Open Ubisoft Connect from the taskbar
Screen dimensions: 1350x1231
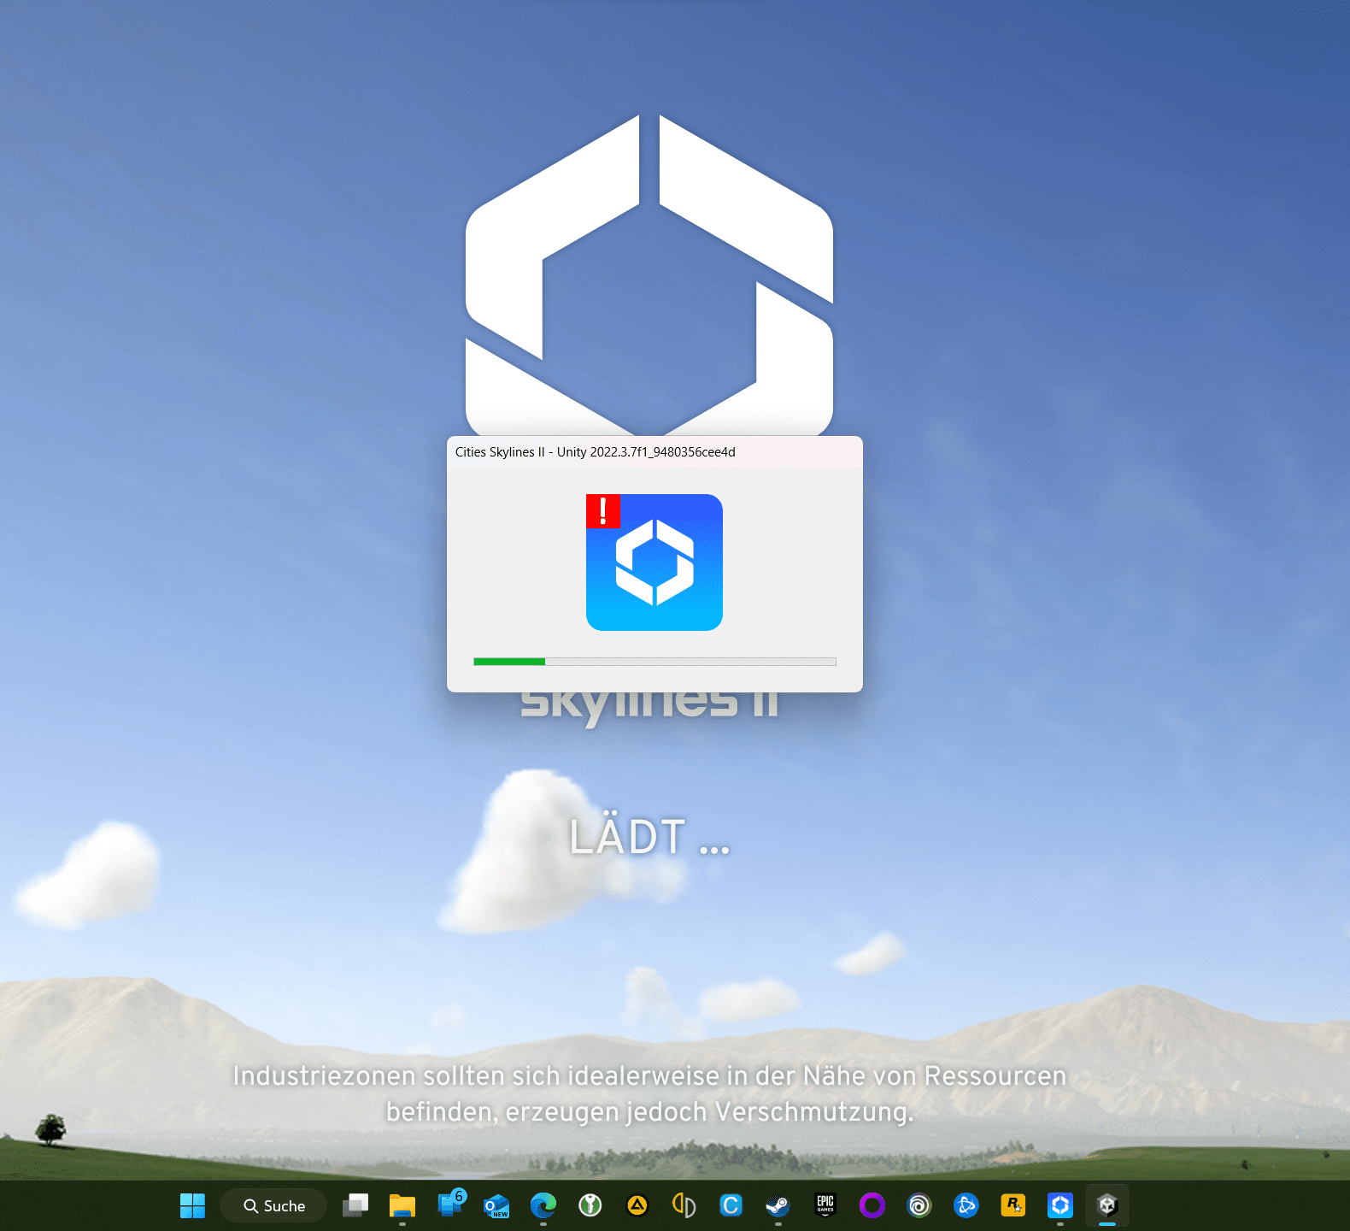coord(919,1205)
